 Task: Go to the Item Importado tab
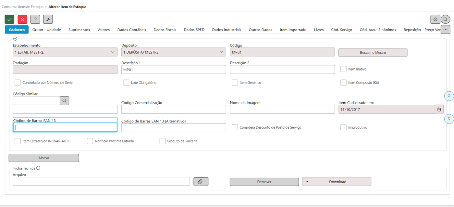point(293,30)
